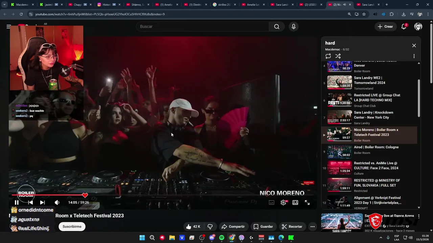Toggle playlist loop mode
Screen dimensions: 433x243
(x=328, y=56)
